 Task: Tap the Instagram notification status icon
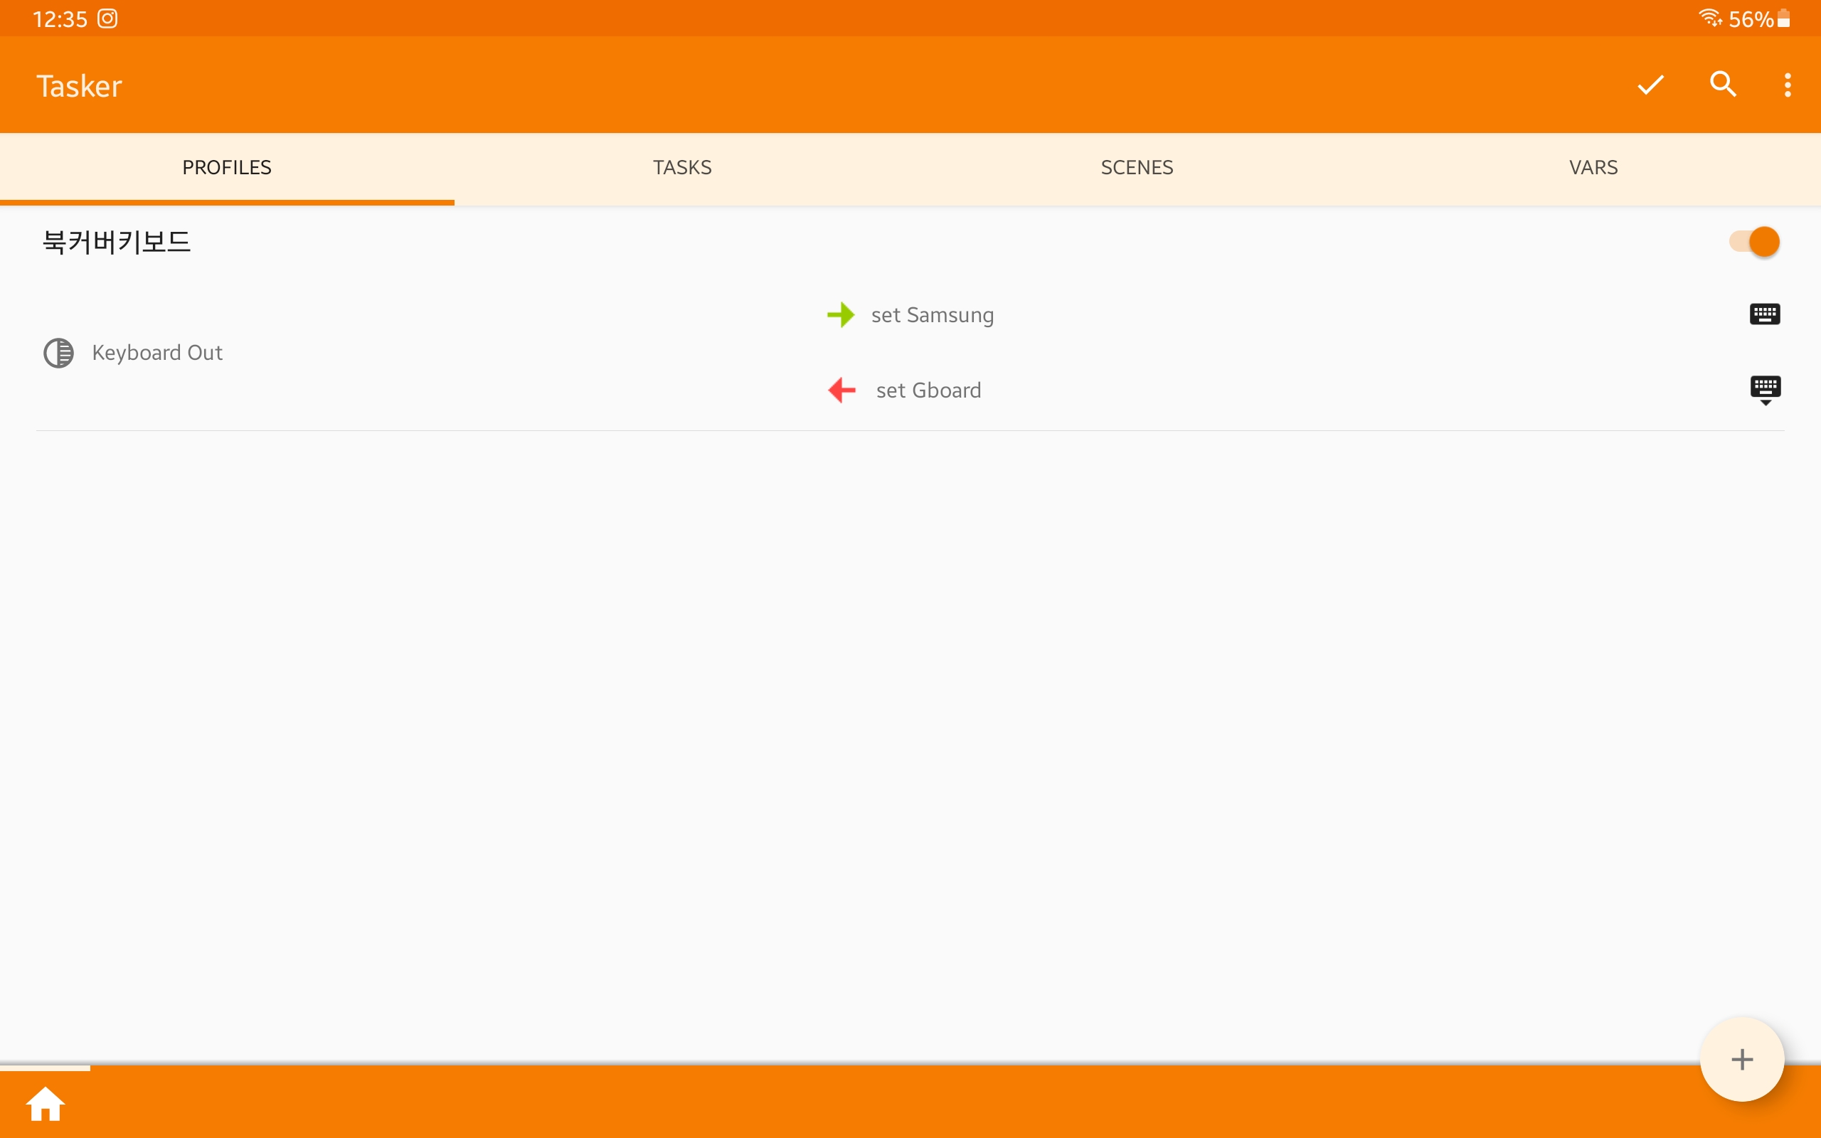click(x=107, y=18)
